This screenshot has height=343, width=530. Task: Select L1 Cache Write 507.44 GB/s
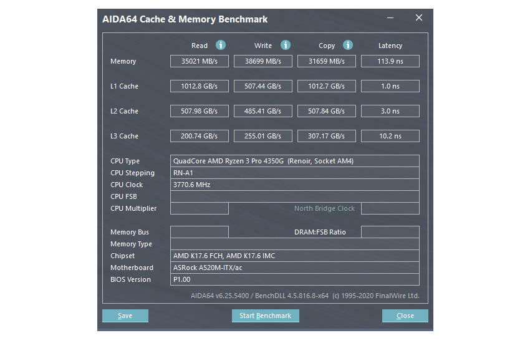pyautogui.click(x=263, y=86)
